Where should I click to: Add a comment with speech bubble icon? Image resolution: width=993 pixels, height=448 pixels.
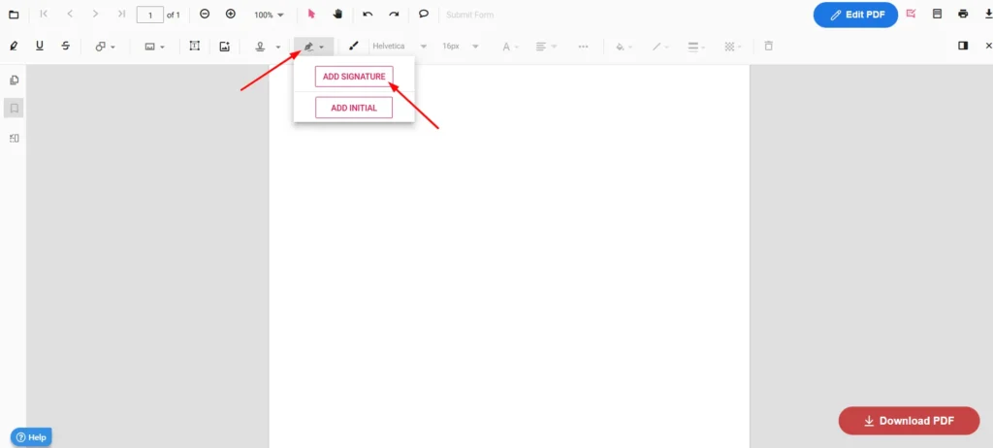pyautogui.click(x=424, y=14)
